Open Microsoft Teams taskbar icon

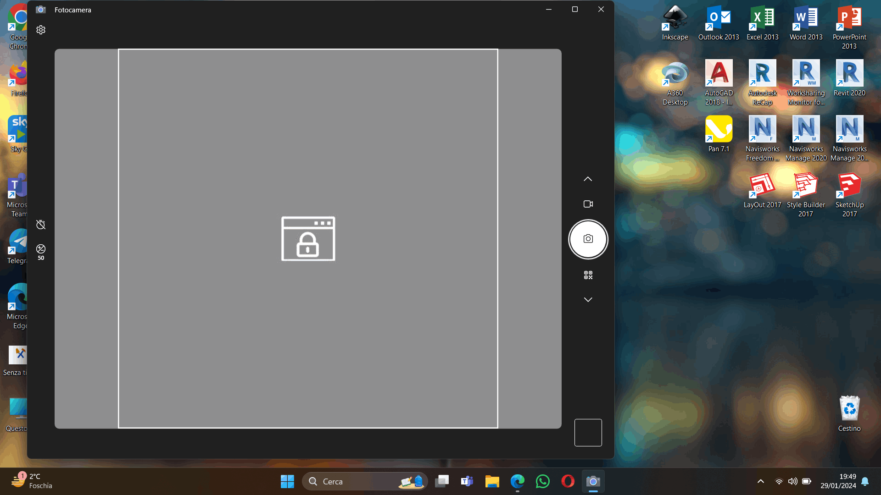467,481
